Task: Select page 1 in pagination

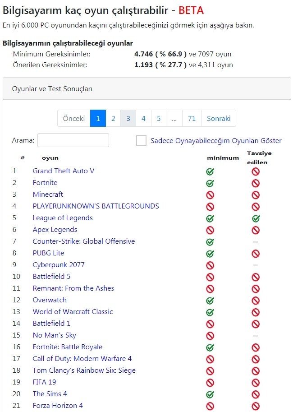Action: [x=98, y=118]
